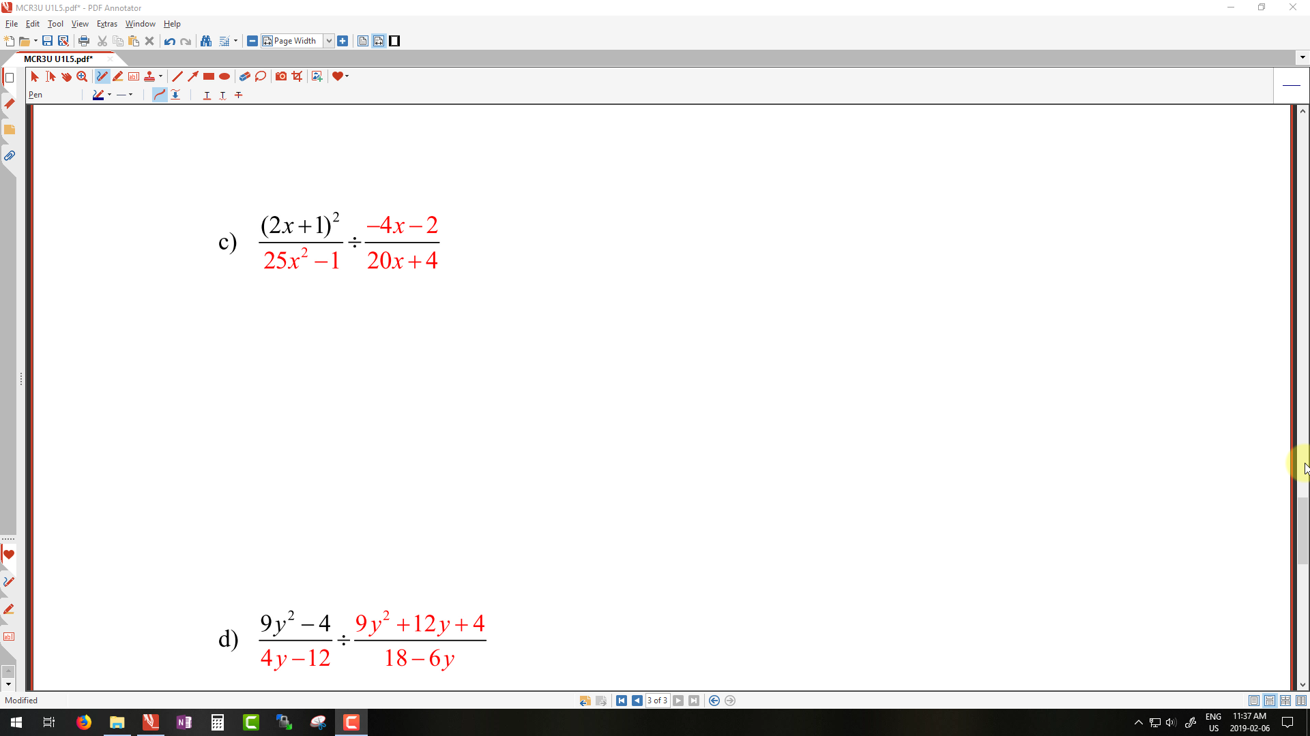Open the Edit menu
This screenshot has height=736, width=1310.
tap(33, 23)
